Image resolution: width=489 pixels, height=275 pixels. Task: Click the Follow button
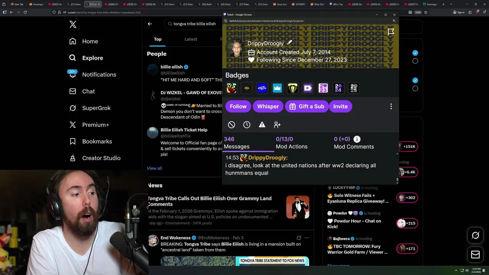(238, 107)
